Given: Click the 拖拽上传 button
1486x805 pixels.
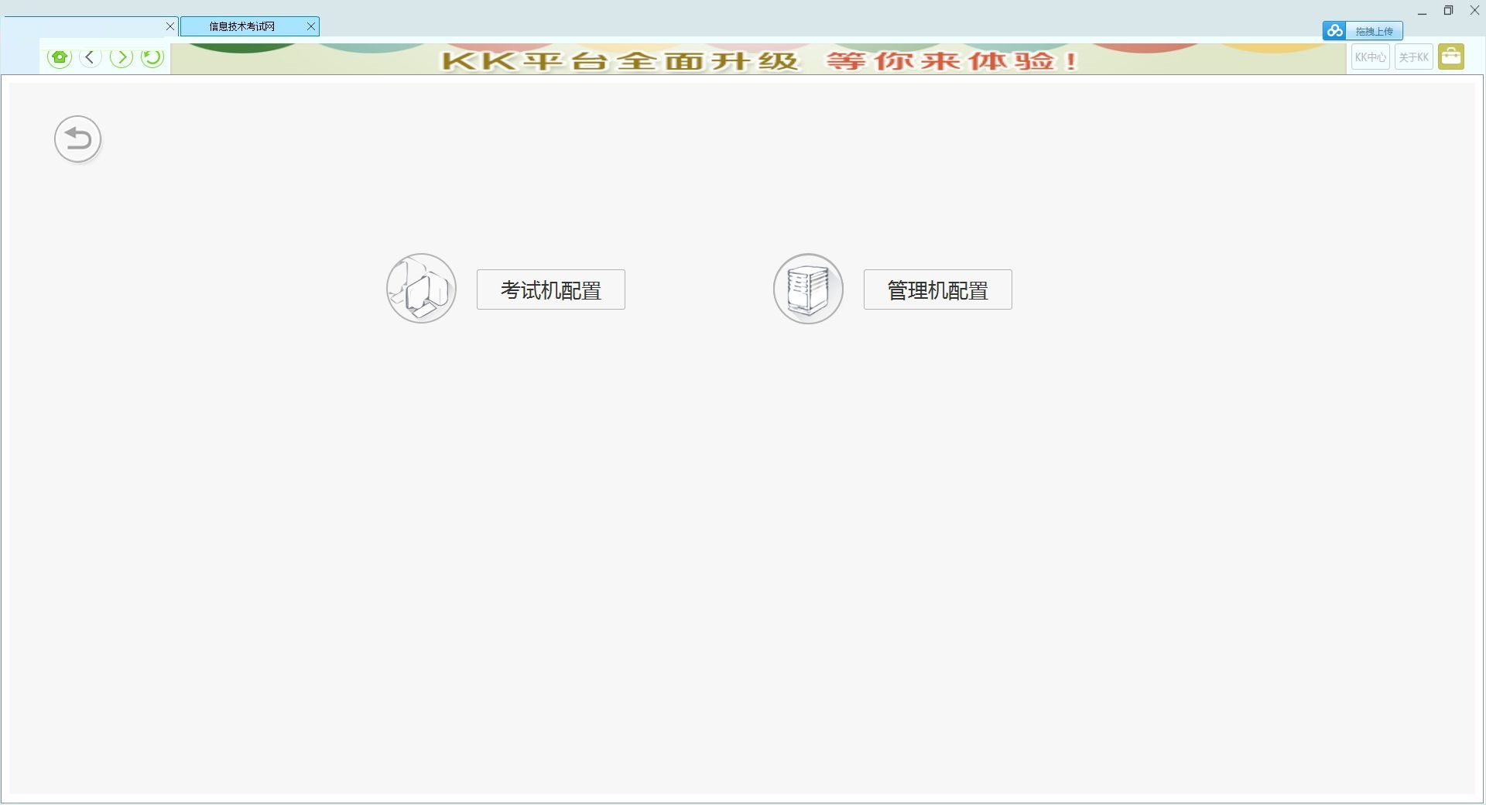Looking at the screenshot, I should [x=1374, y=31].
